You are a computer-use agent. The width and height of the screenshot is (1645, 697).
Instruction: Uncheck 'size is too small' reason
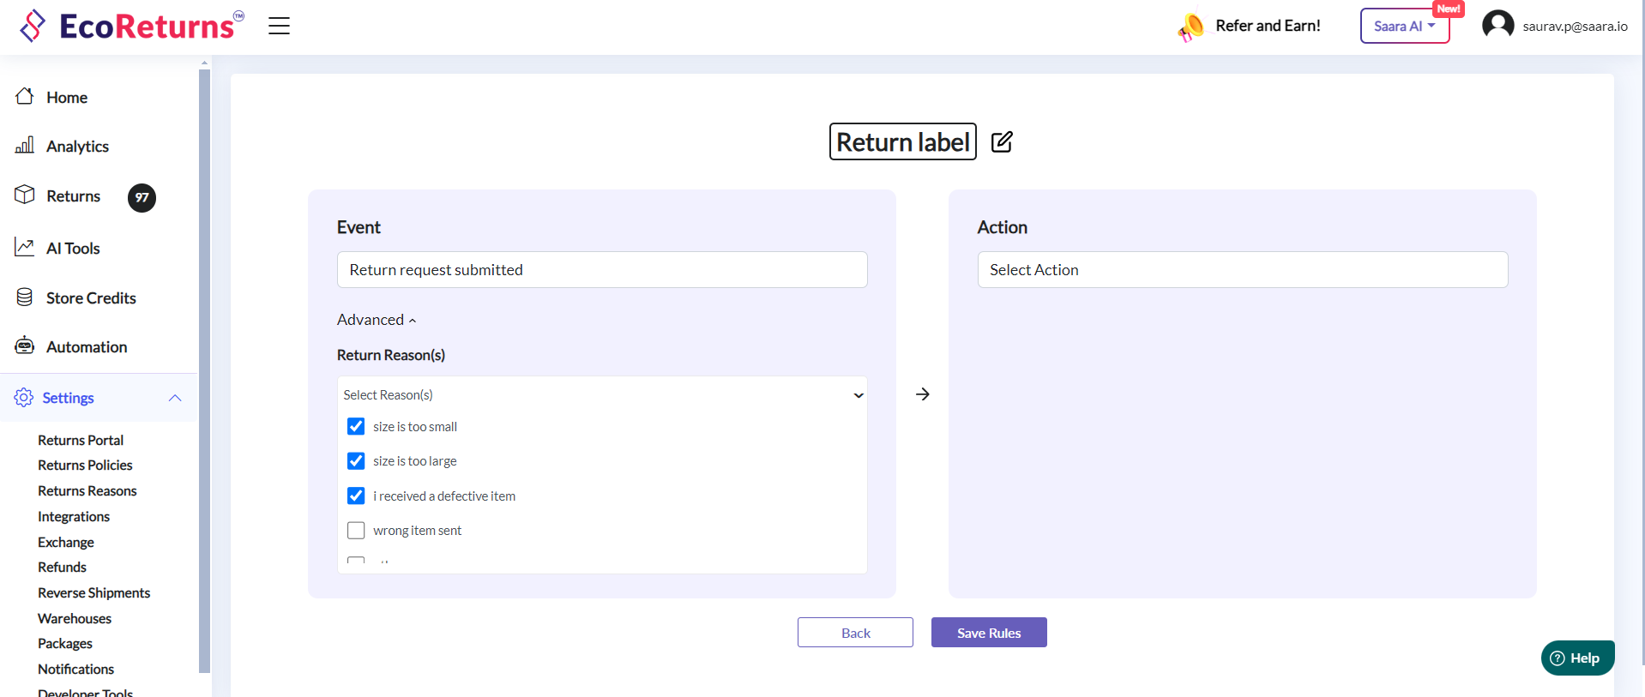[x=356, y=426]
